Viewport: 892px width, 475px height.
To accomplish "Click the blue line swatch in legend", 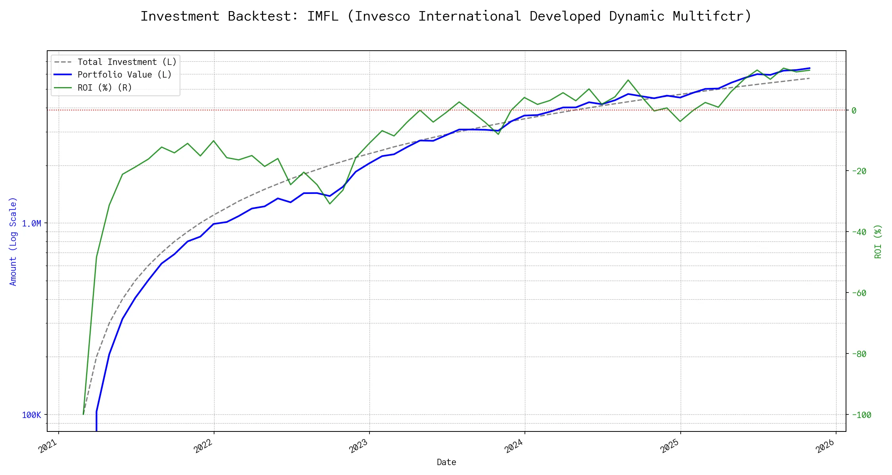I will coord(63,75).
